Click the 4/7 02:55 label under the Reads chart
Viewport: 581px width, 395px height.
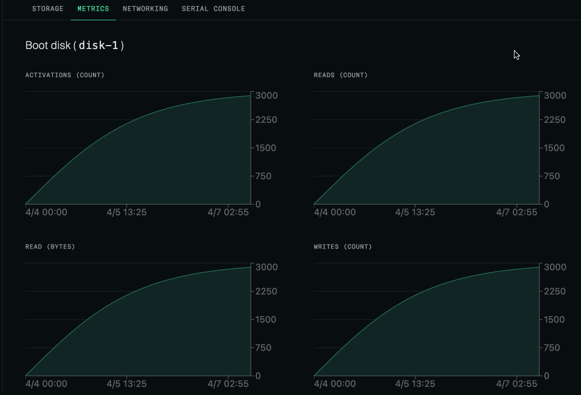[x=519, y=212]
